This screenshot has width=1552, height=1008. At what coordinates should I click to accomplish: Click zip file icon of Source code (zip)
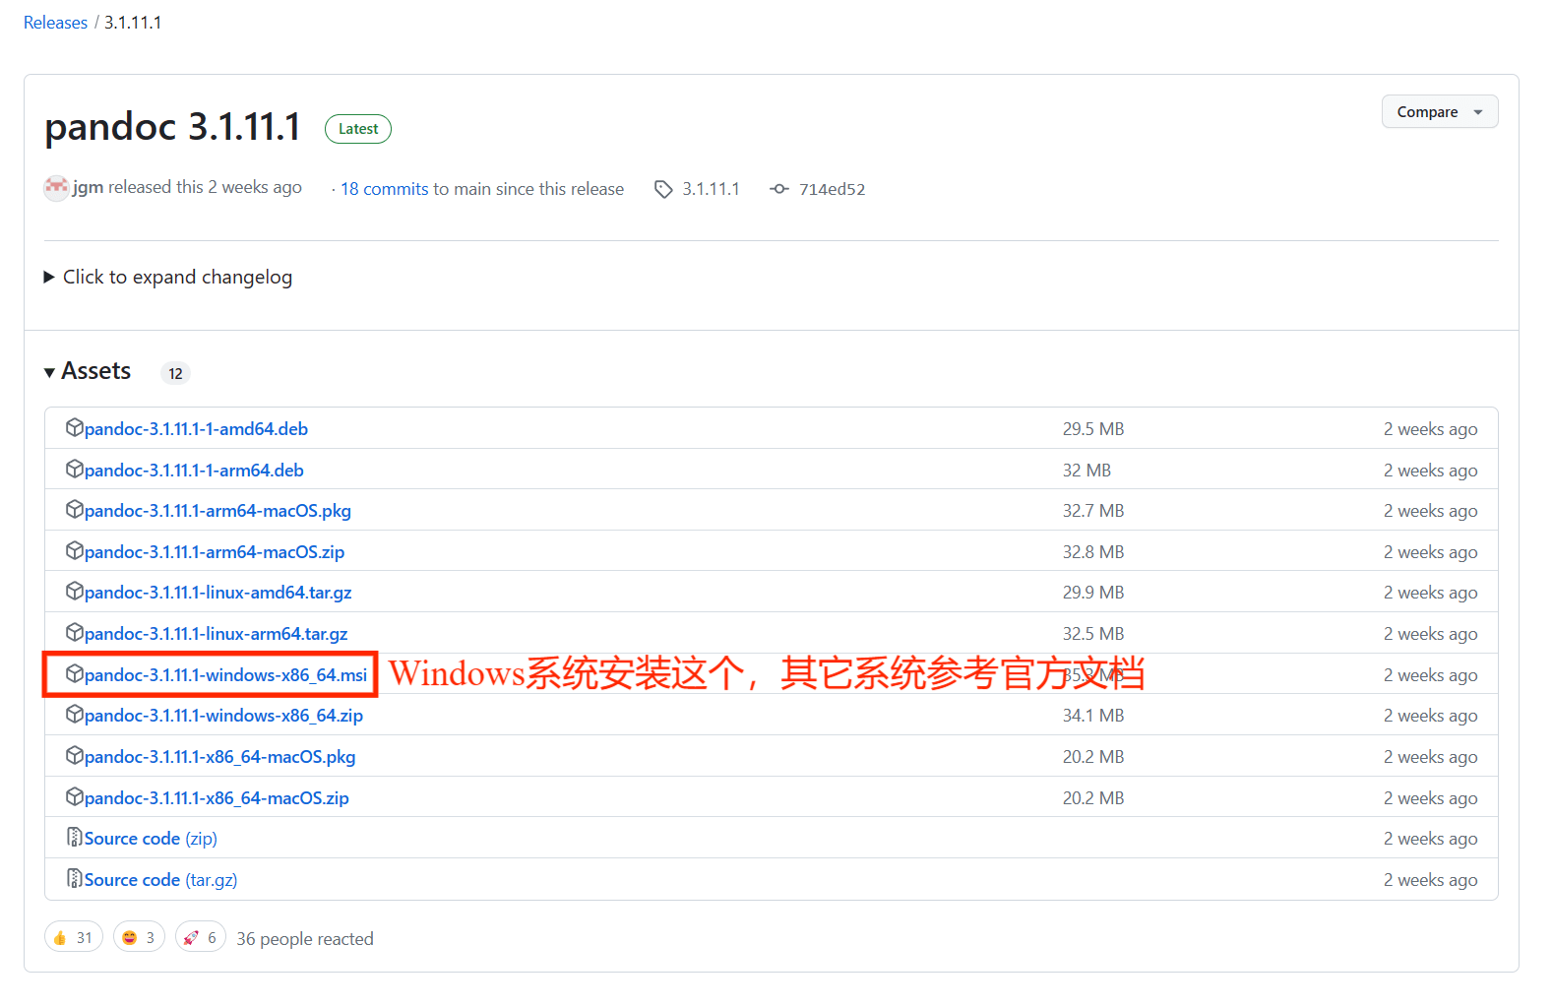click(x=75, y=837)
